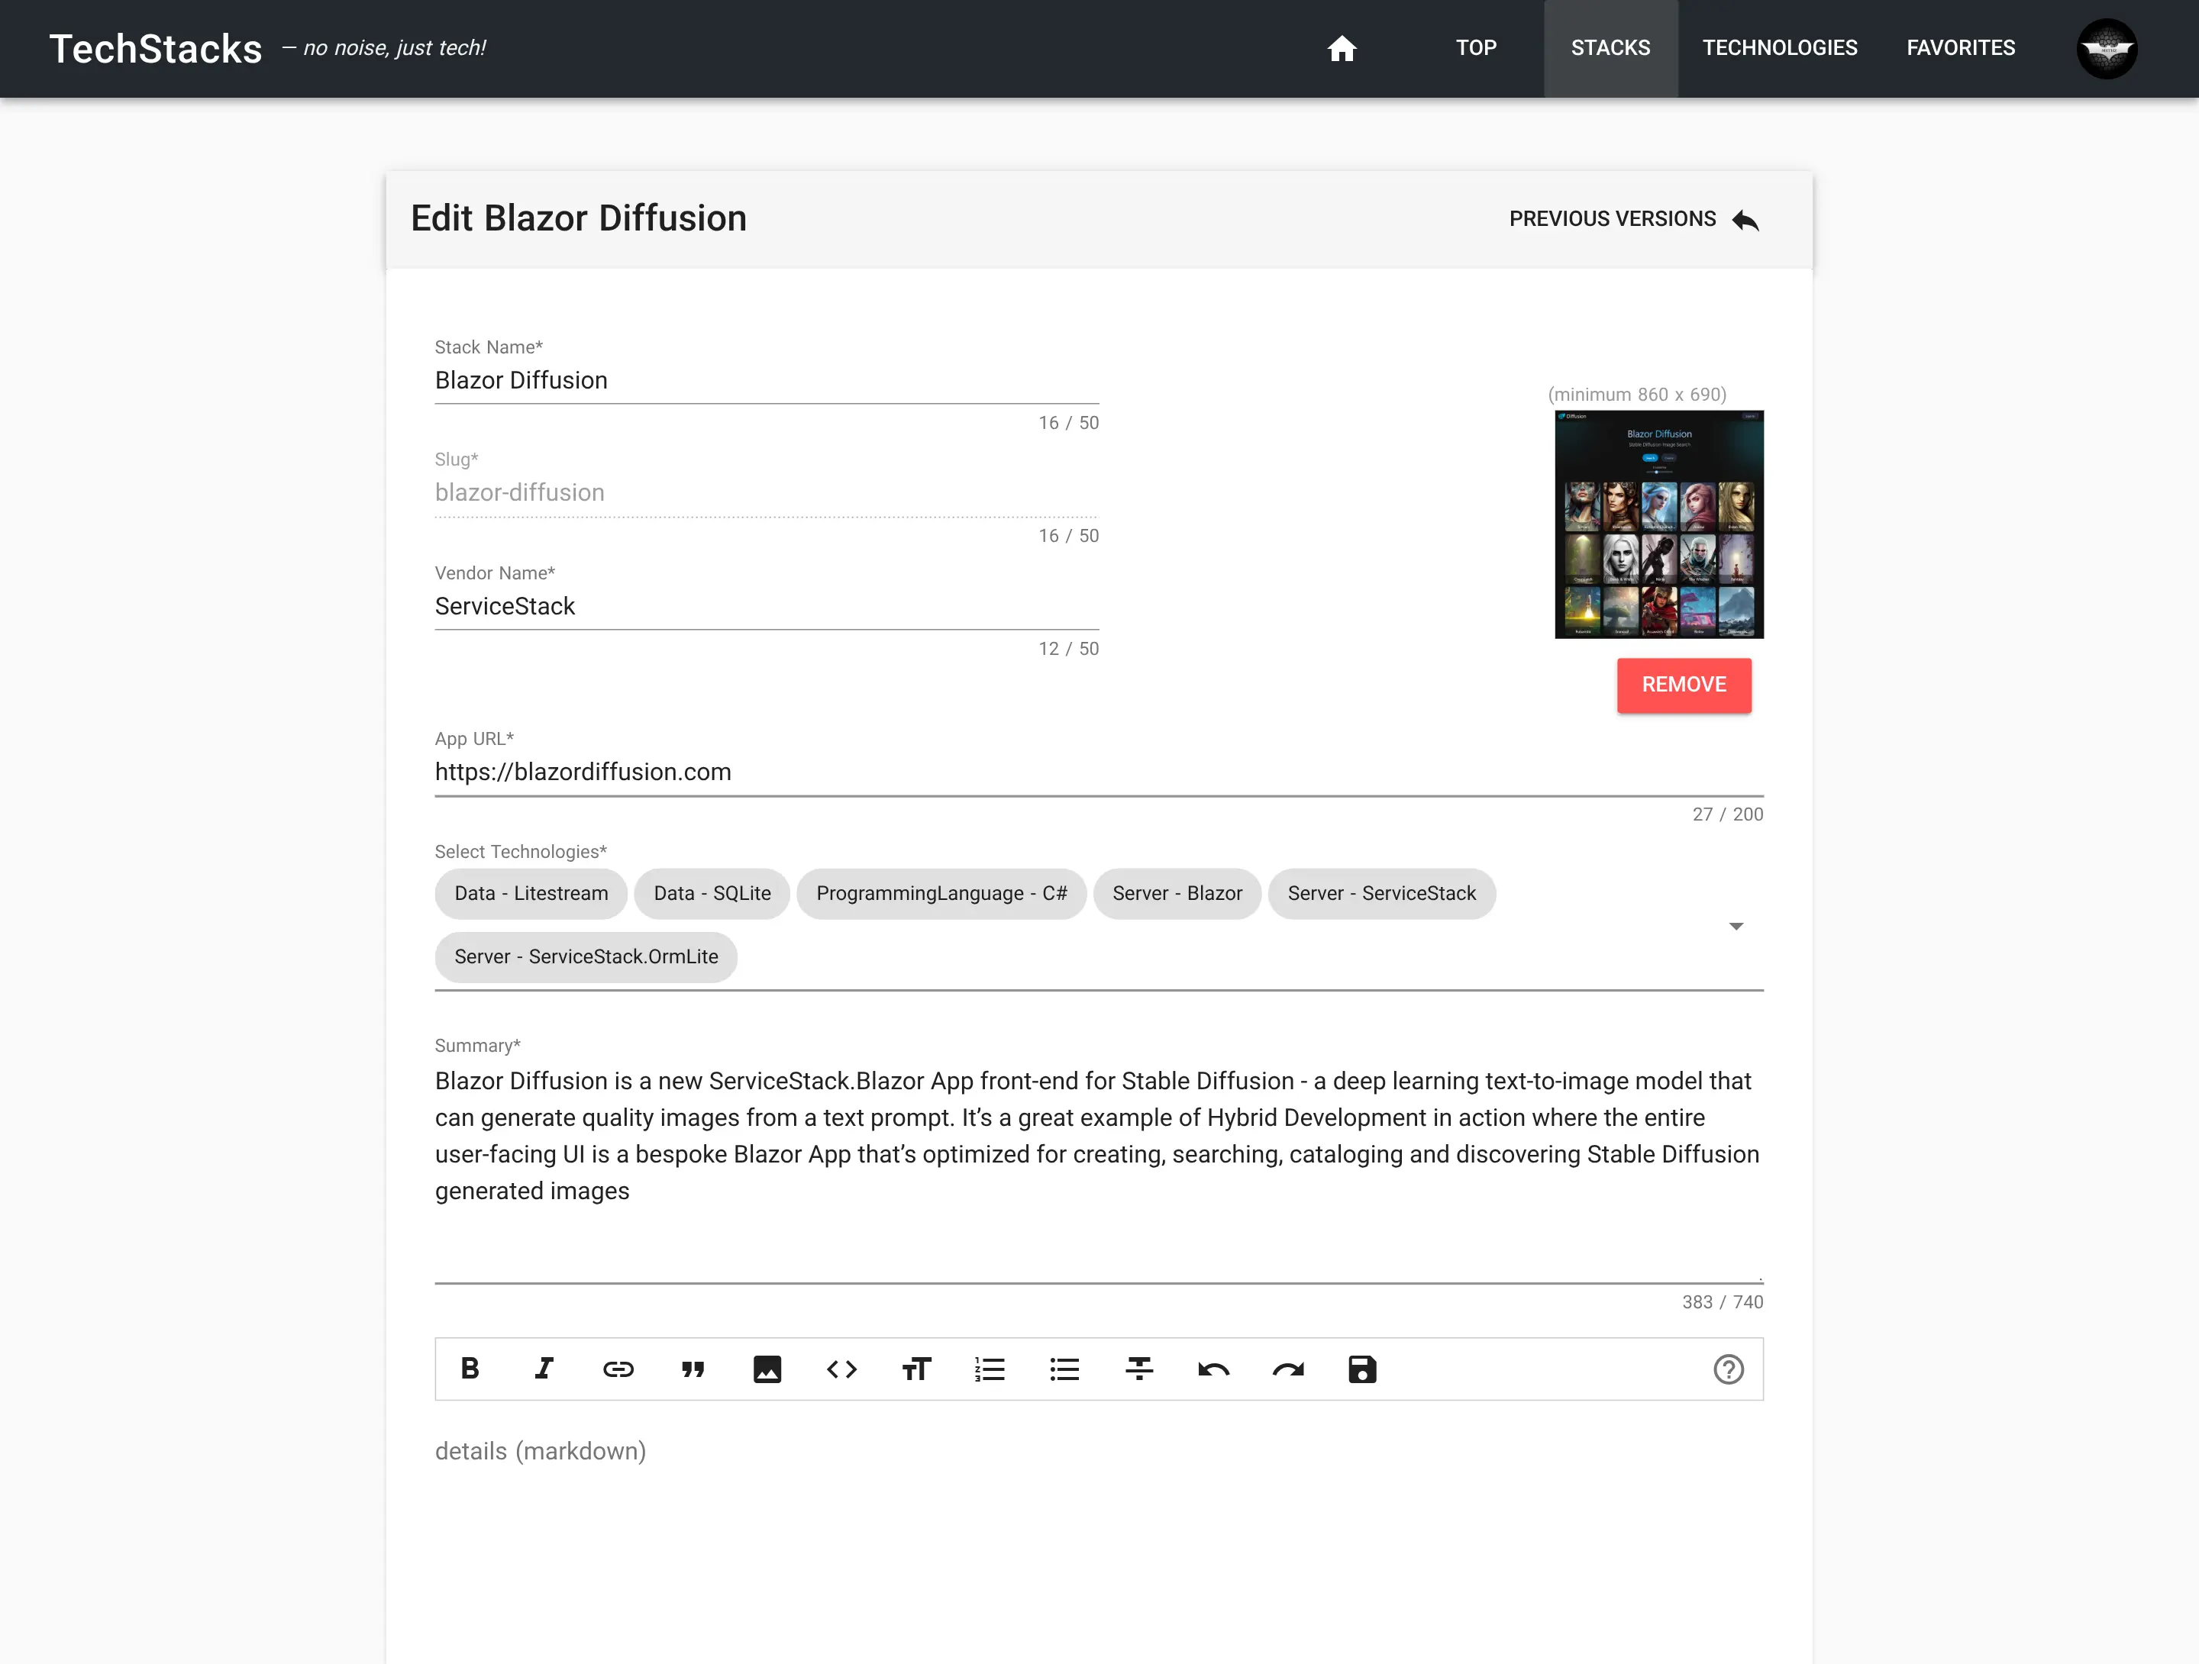Screen dimensions: 2199x1664
Task: Go to Favorites in top navigation
Action: [x=1961, y=48]
